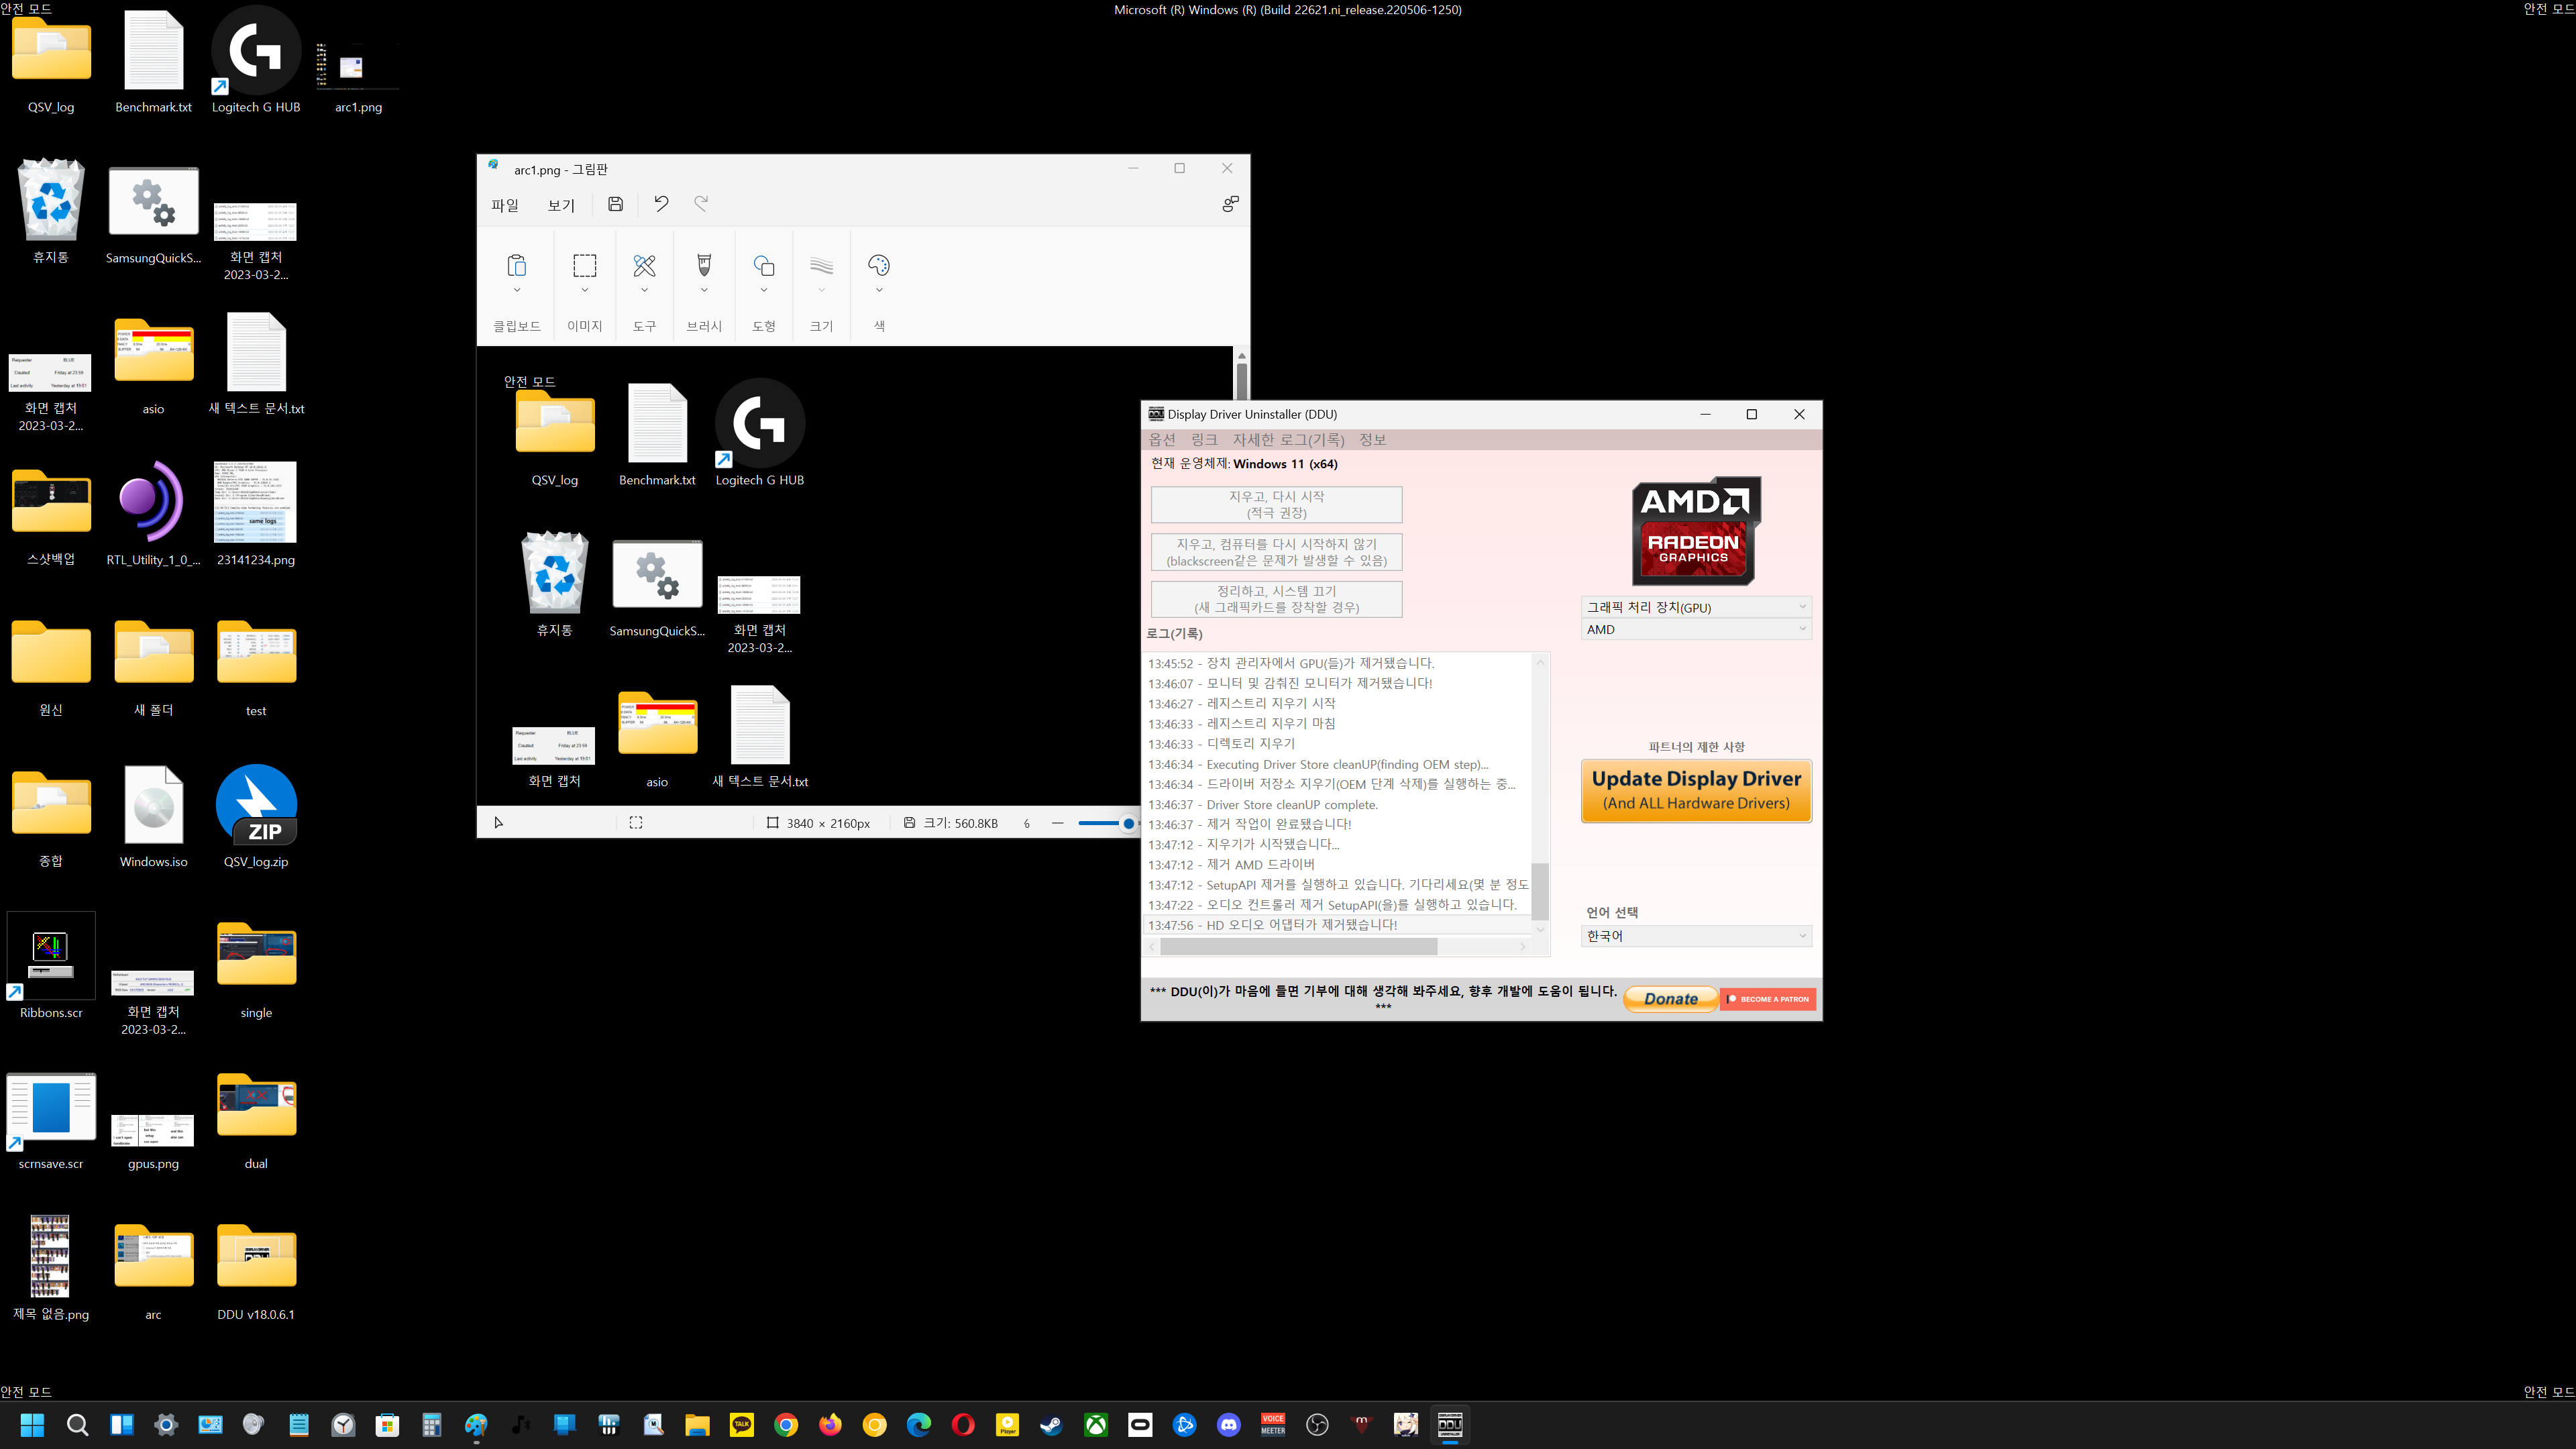Select the rectangular selection tool icon
The height and width of the screenshot is (1449, 2576).
coord(584,265)
